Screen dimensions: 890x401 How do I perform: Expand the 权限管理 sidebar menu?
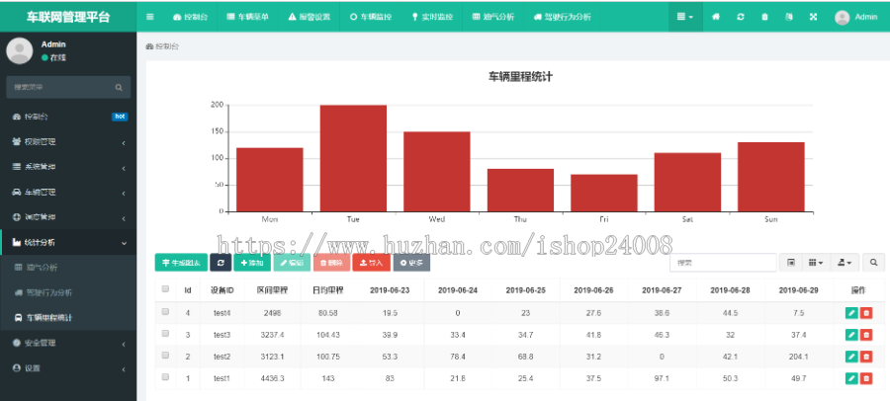(x=68, y=142)
